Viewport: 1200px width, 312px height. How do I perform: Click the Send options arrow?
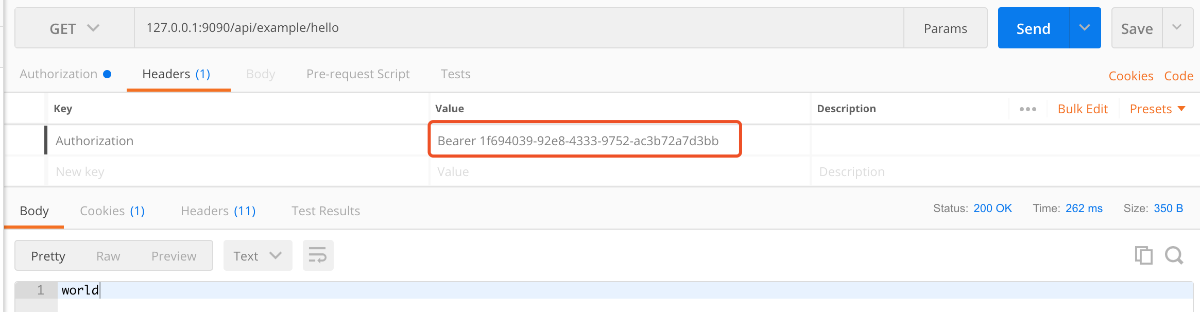click(1086, 28)
